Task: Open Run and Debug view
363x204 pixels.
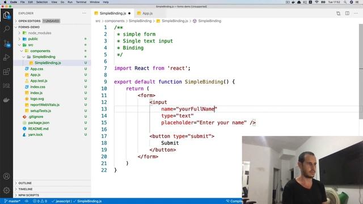Action: (x=6, y=57)
